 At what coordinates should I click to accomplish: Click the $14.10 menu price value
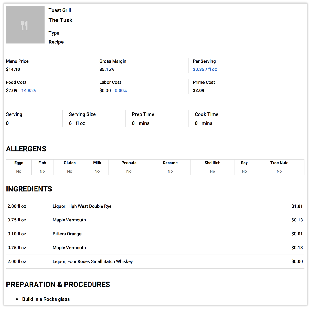[13, 69]
